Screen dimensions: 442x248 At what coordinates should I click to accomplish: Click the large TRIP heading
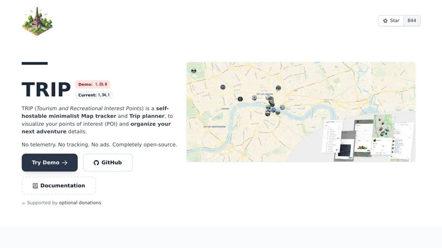[x=46, y=90]
